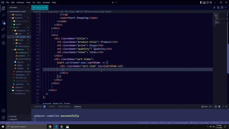
Task: Select the bash terminal label
Action: coord(204,107)
